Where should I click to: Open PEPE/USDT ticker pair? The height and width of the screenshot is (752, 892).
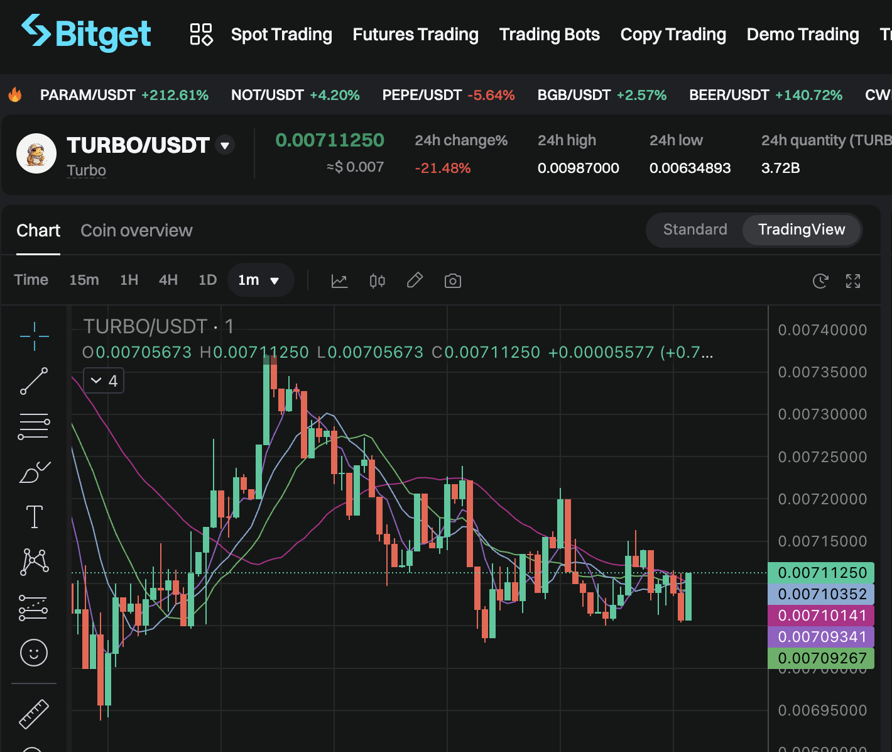pyautogui.click(x=449, y=95)
